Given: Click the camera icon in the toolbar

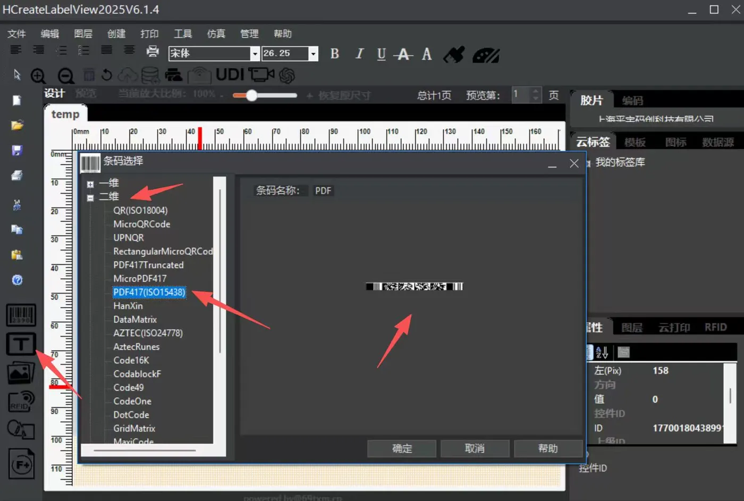Looking at the screenshot, I should [x=261, y=75].
